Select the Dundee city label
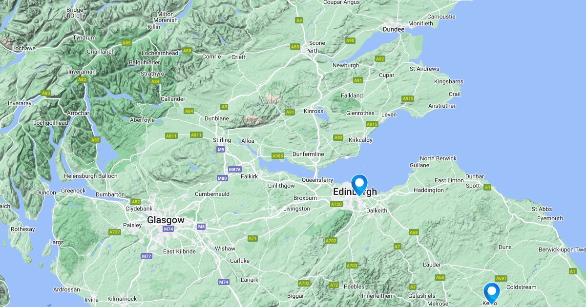This screenshot has height=307, width=586. pyautogui.click(x=394, y=29)
